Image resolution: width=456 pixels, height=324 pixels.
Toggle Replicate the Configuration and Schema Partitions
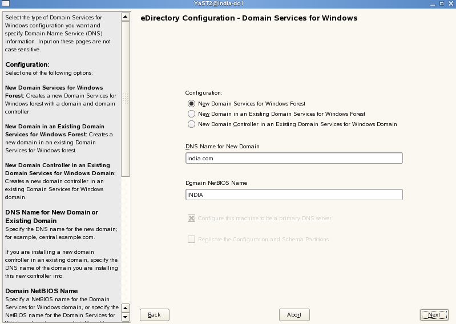coord(192,240)
